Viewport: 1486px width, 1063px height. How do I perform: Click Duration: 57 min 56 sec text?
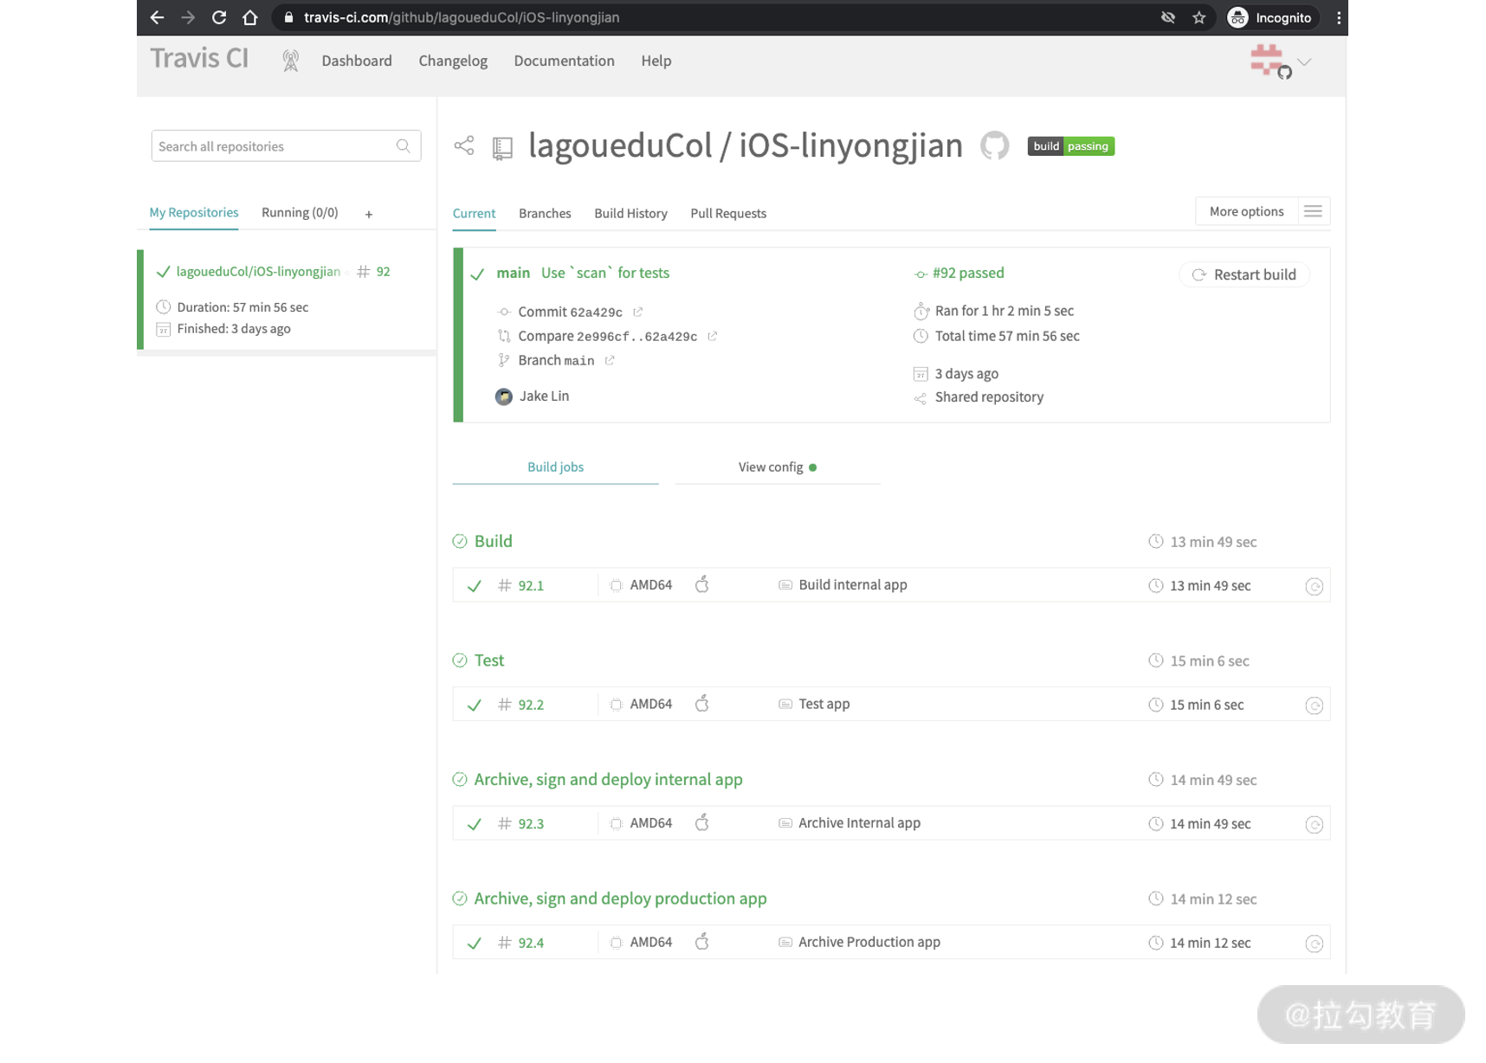[242, 307]
